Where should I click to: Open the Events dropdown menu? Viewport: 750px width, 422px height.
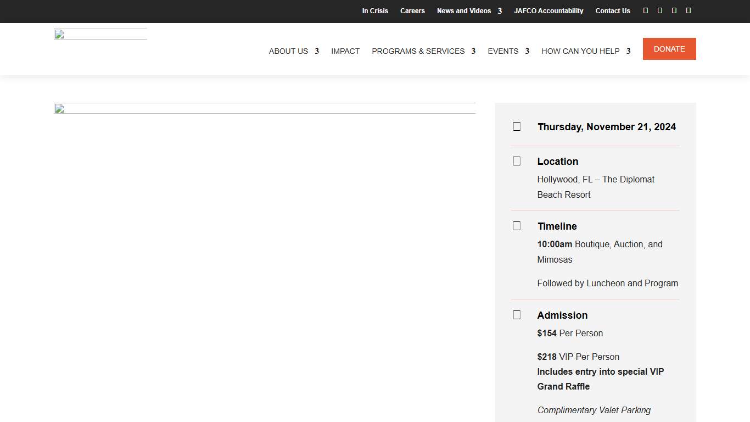(508, 51)
